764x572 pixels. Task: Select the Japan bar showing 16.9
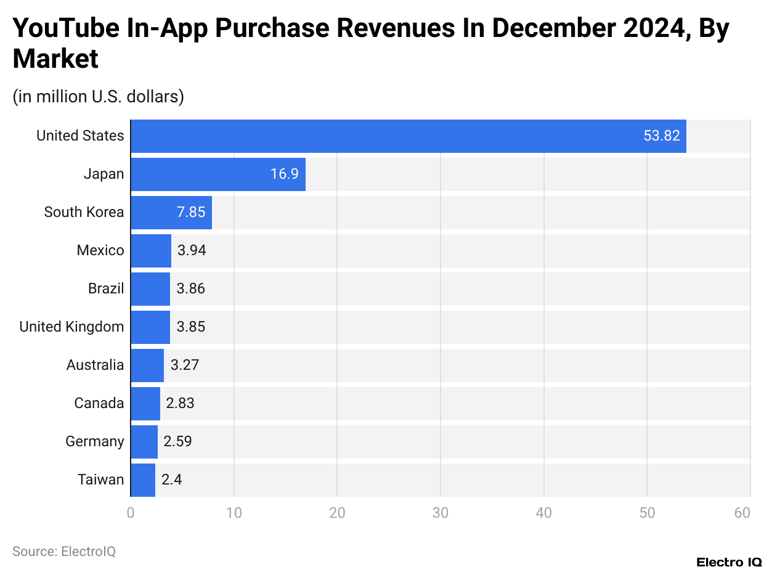[216, 174]
